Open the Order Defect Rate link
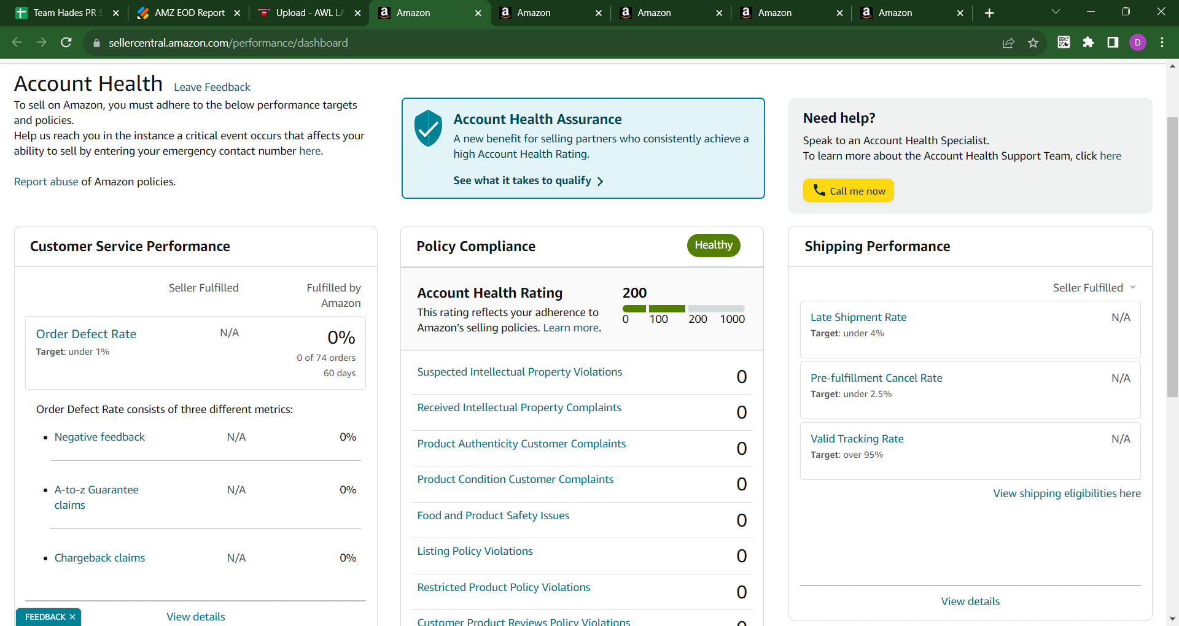The image size is (1179, 626). coord(86,334)
